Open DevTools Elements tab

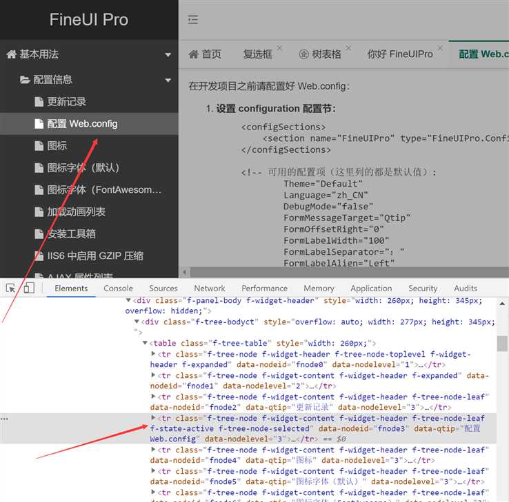[71, 288]
